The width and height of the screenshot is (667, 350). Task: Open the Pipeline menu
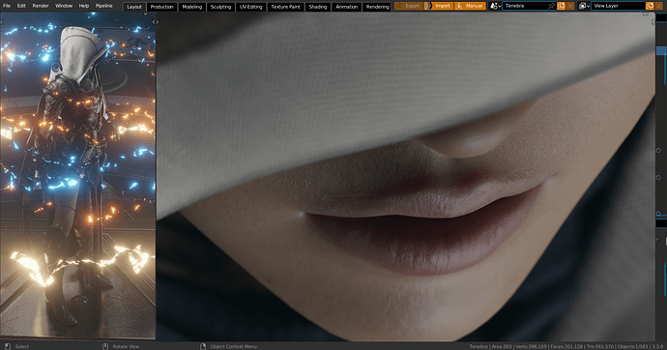click(103, 6)
